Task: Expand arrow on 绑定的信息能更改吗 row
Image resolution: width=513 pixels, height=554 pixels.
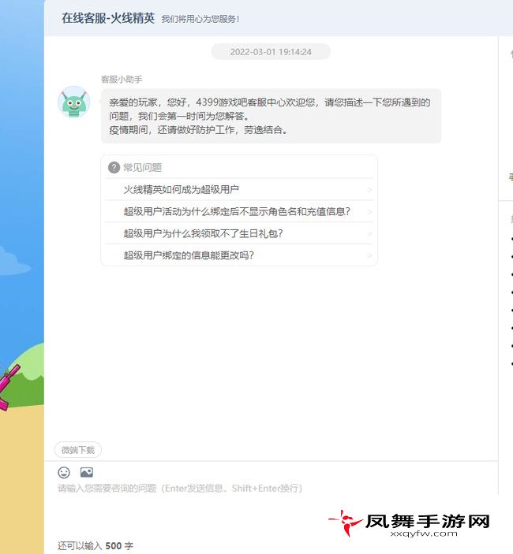Action: pos(369,256)
